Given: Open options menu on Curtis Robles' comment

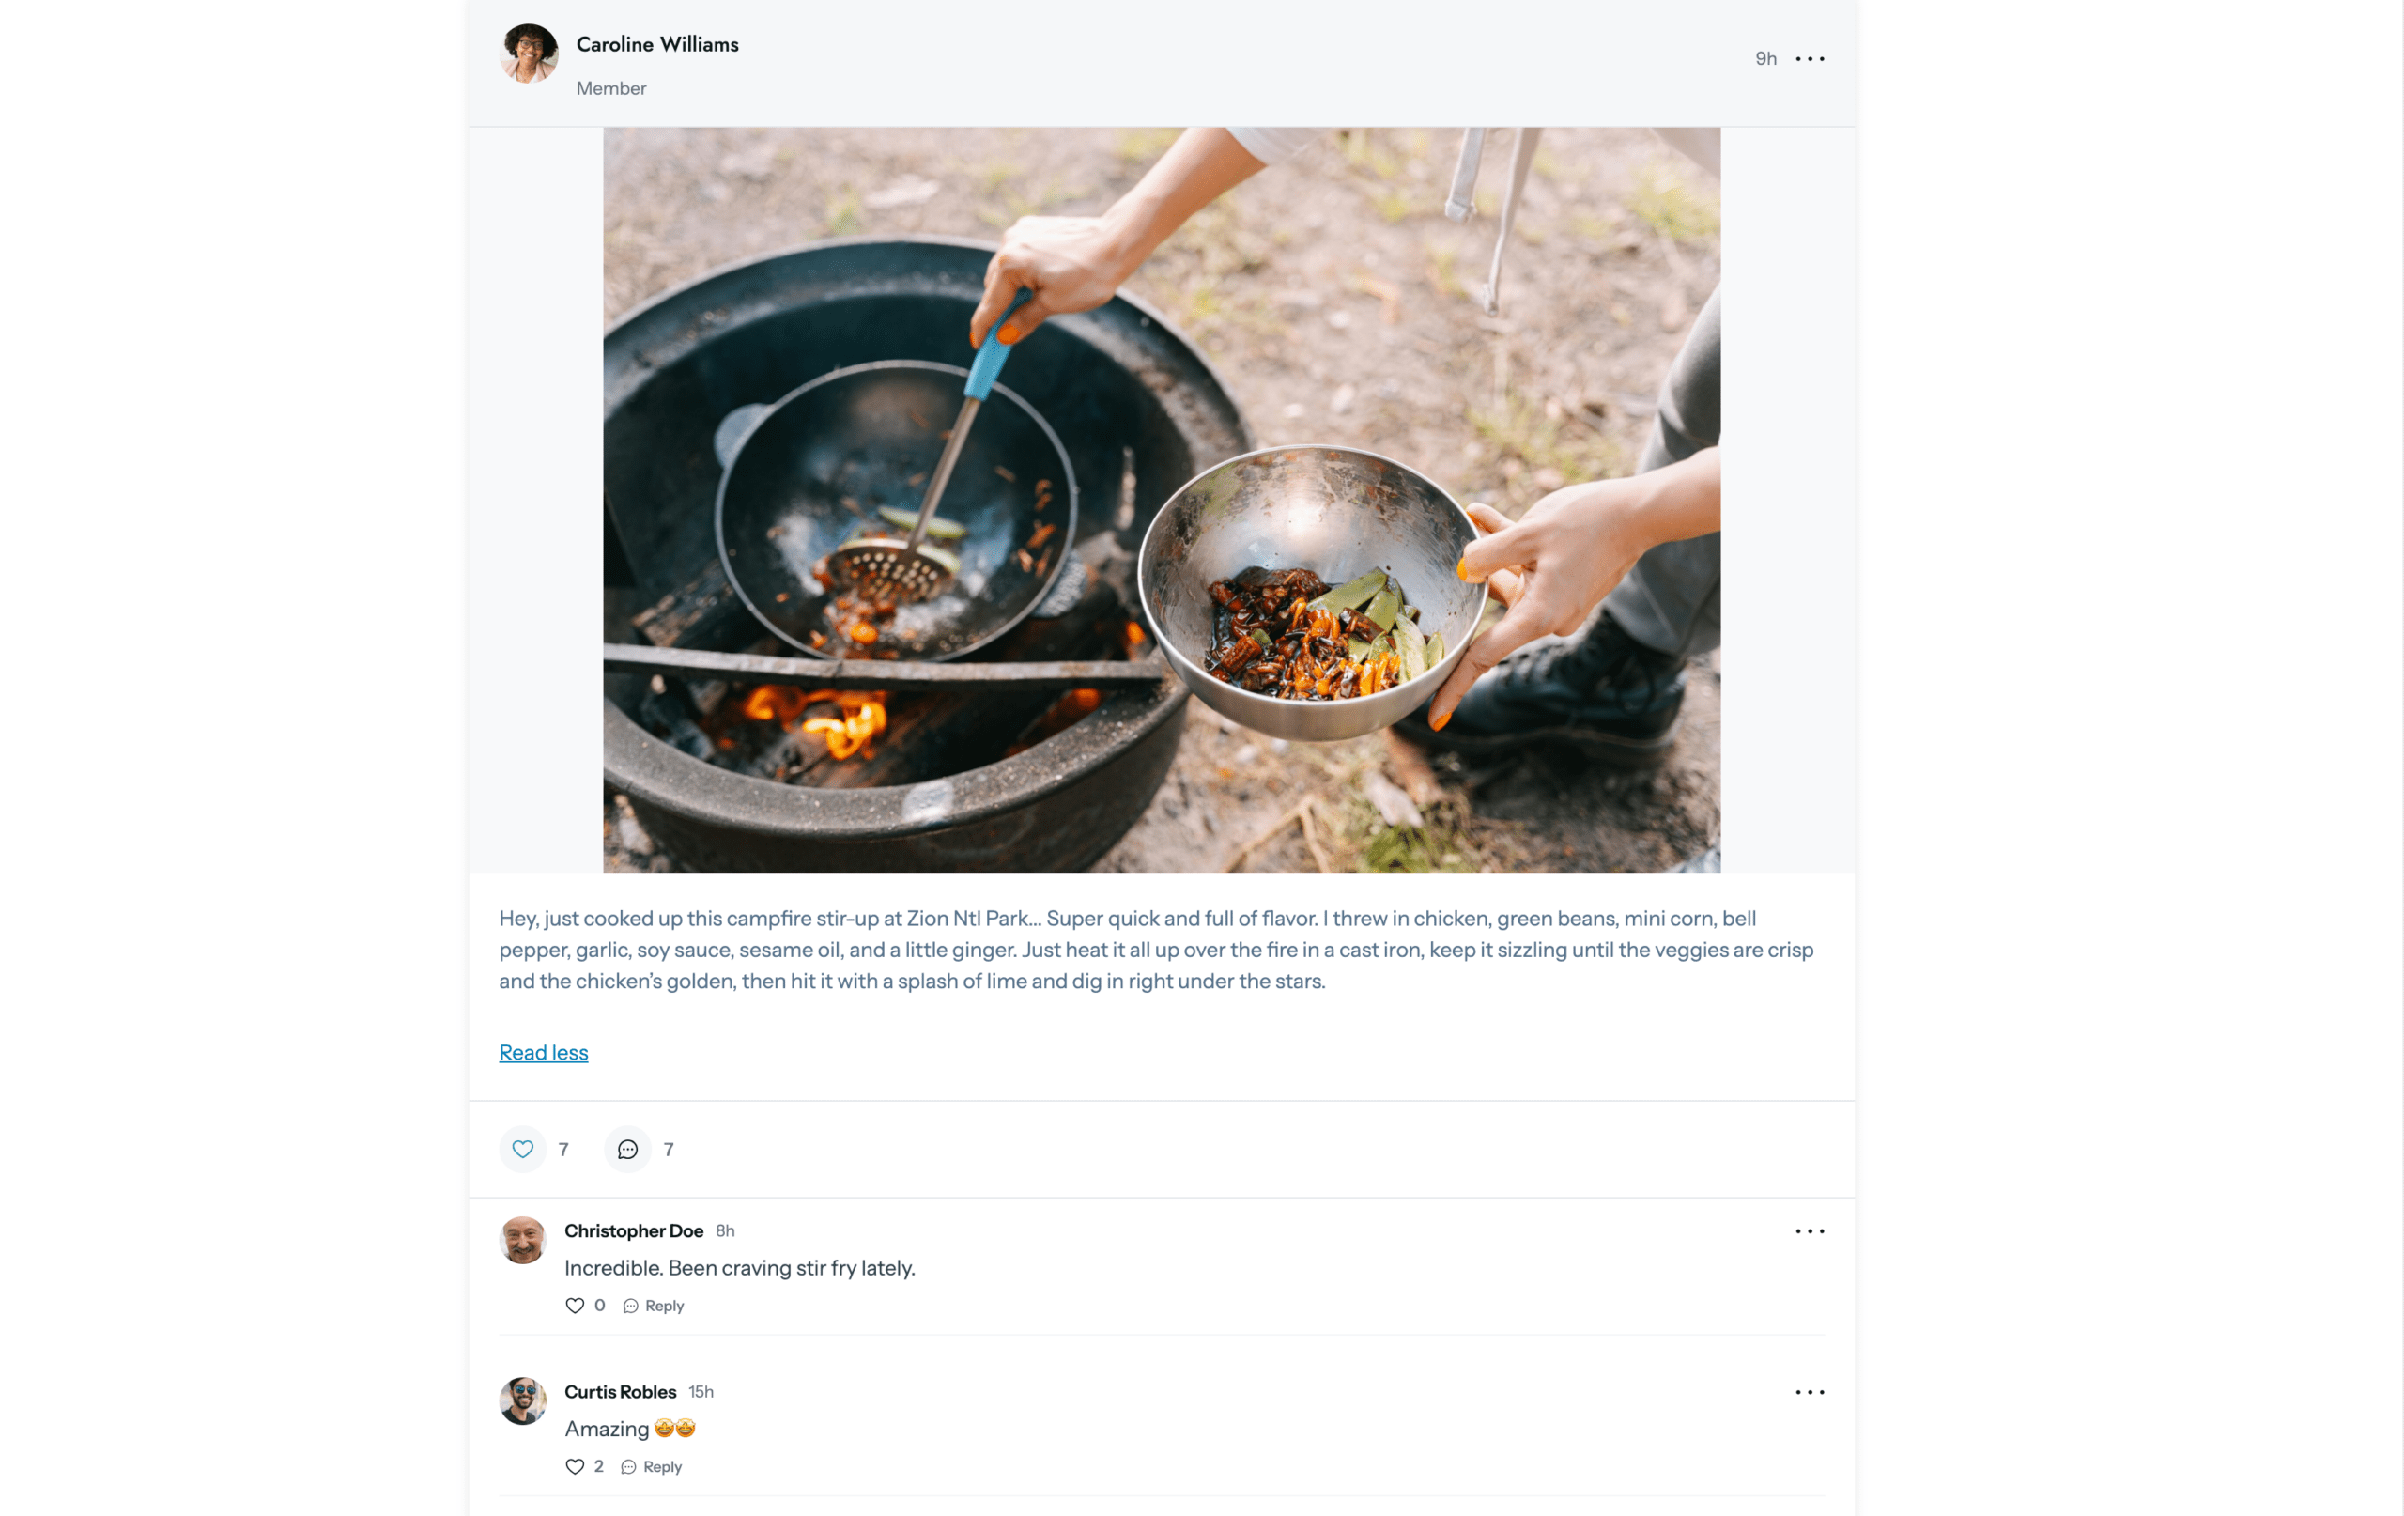Looking at the screenshot, I should 1808,1392.
